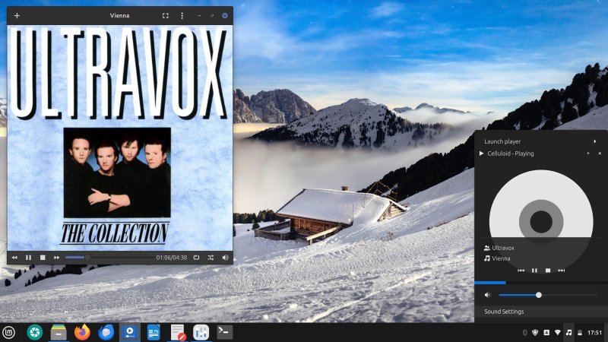Image resolution: width=608 pixels, height=342 pixels.
Task: Open the file manager from the panel
Action: [x=59, y=332]
